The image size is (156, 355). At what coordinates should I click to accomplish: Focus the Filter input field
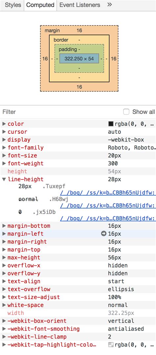point(61,112)
